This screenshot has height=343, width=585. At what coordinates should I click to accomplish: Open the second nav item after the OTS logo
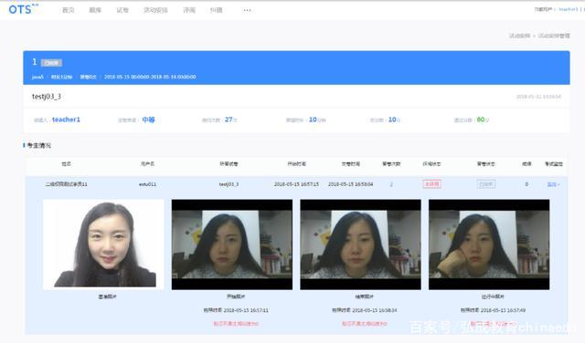coord(95,10)
